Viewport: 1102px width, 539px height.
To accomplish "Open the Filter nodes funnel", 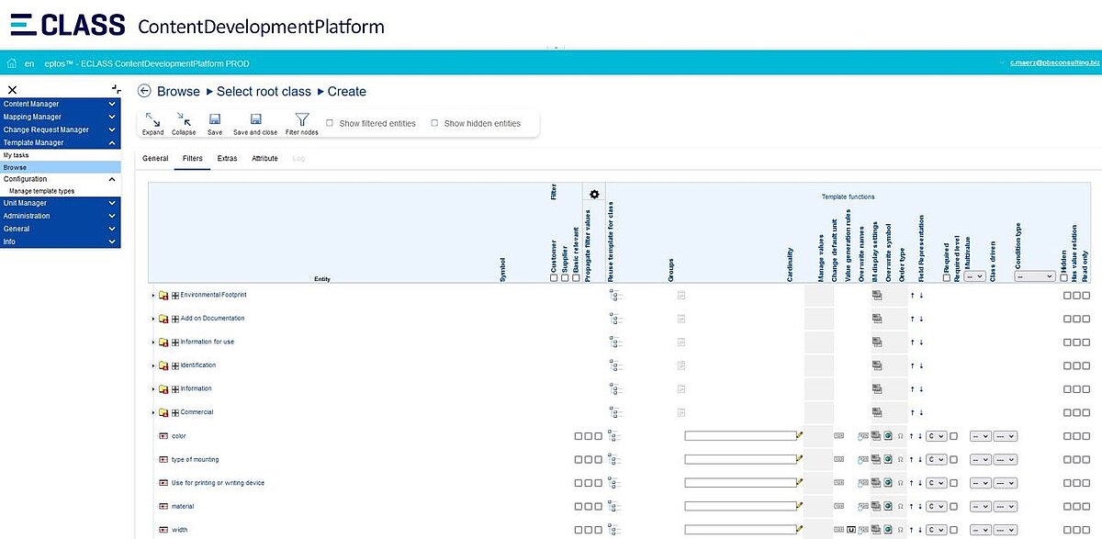I will (x=301, y=119).
